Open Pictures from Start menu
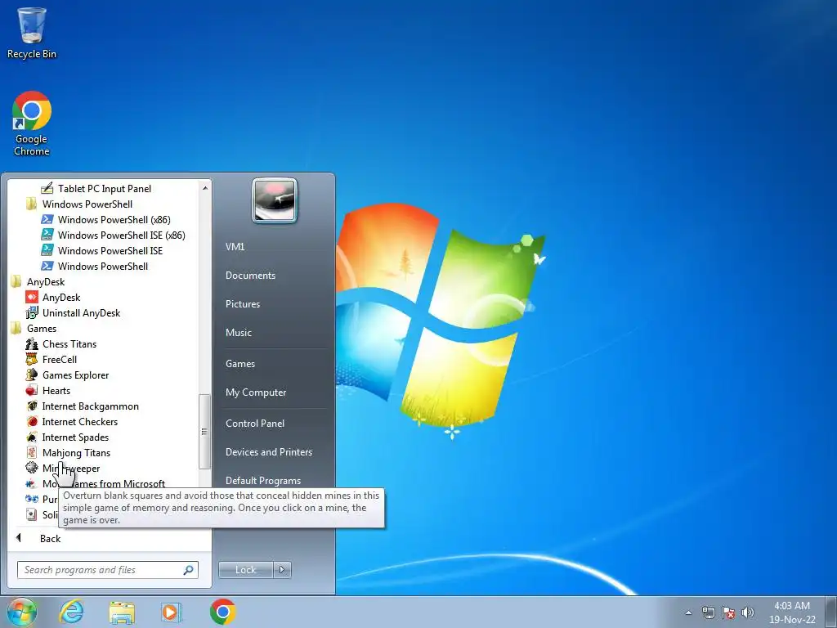 pos(242,304)
